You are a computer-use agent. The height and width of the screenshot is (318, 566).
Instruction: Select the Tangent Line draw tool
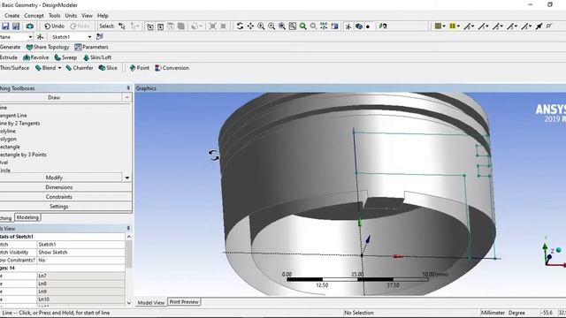(x=13, y=116)
